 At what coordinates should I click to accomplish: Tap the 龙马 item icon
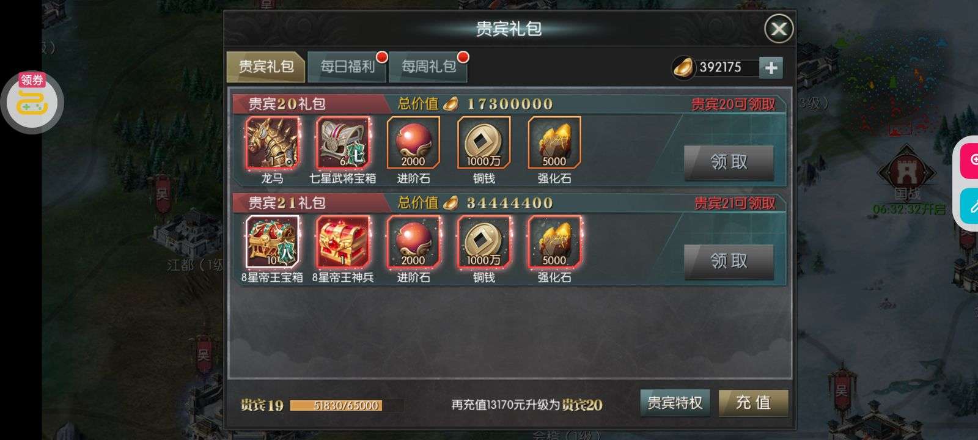(x=272, y=142)
